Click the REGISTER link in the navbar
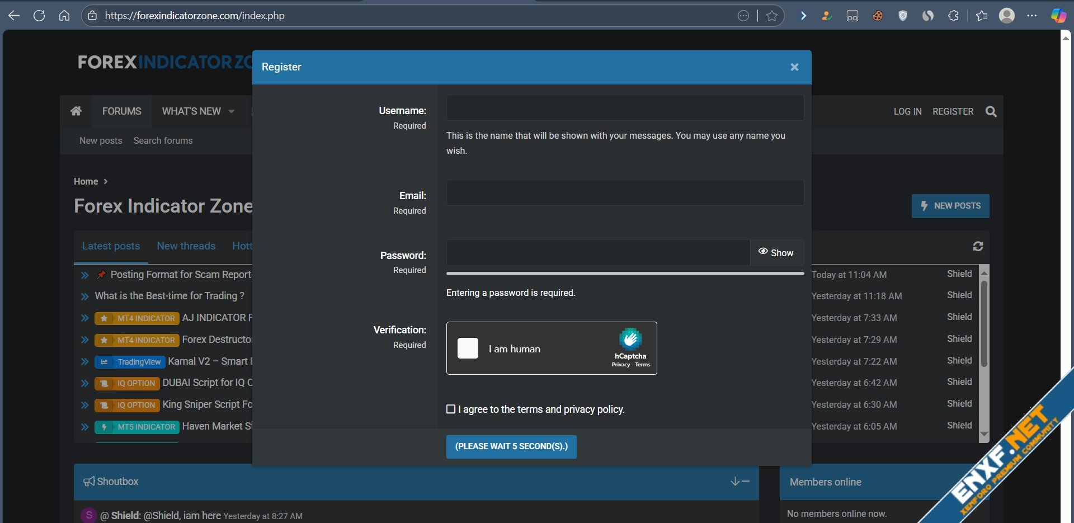This screenshot has height=523, width=1074. [x=953, y=111]
